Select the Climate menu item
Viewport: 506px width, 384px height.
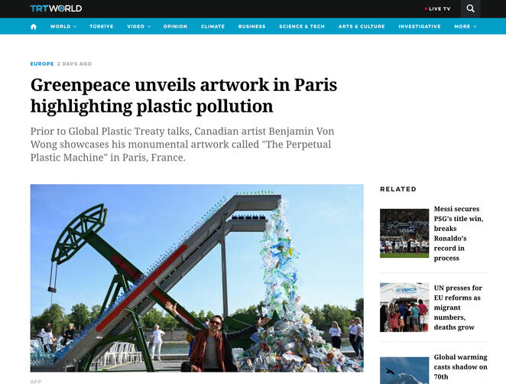(x=212, y=27)
